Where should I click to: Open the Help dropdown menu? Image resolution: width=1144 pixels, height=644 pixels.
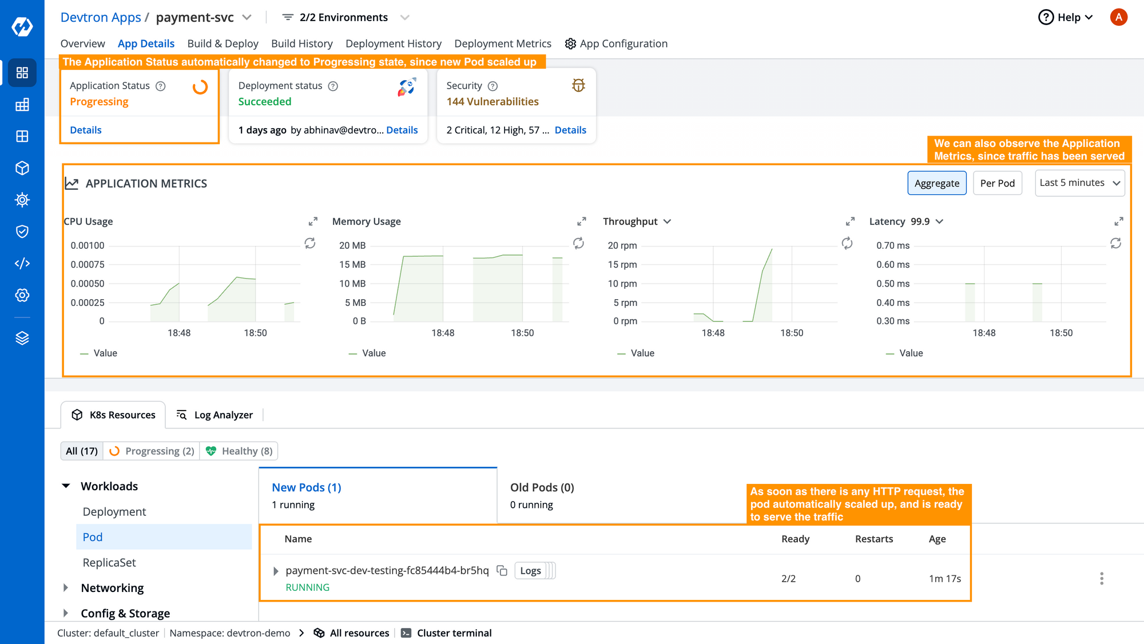click(x=1065, y=17)
